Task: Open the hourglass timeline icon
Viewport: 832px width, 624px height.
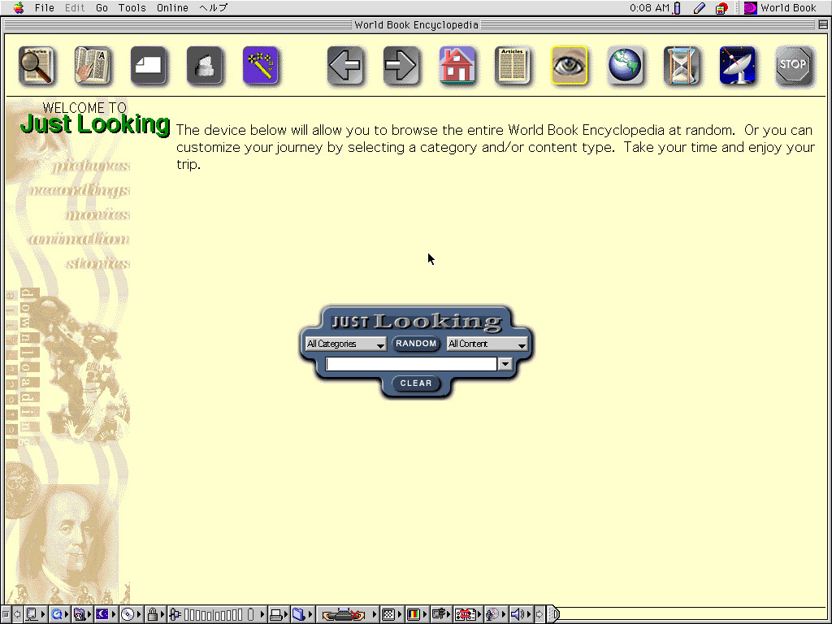Action: coord(682,66)
